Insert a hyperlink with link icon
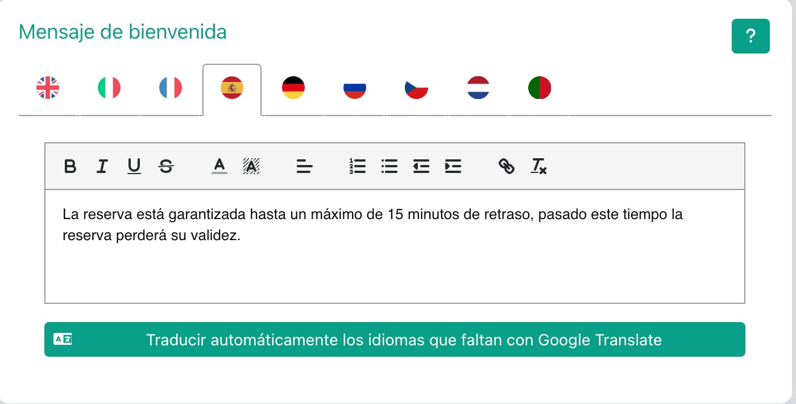This screenshot has width=796, height=404. coord(506,166)
